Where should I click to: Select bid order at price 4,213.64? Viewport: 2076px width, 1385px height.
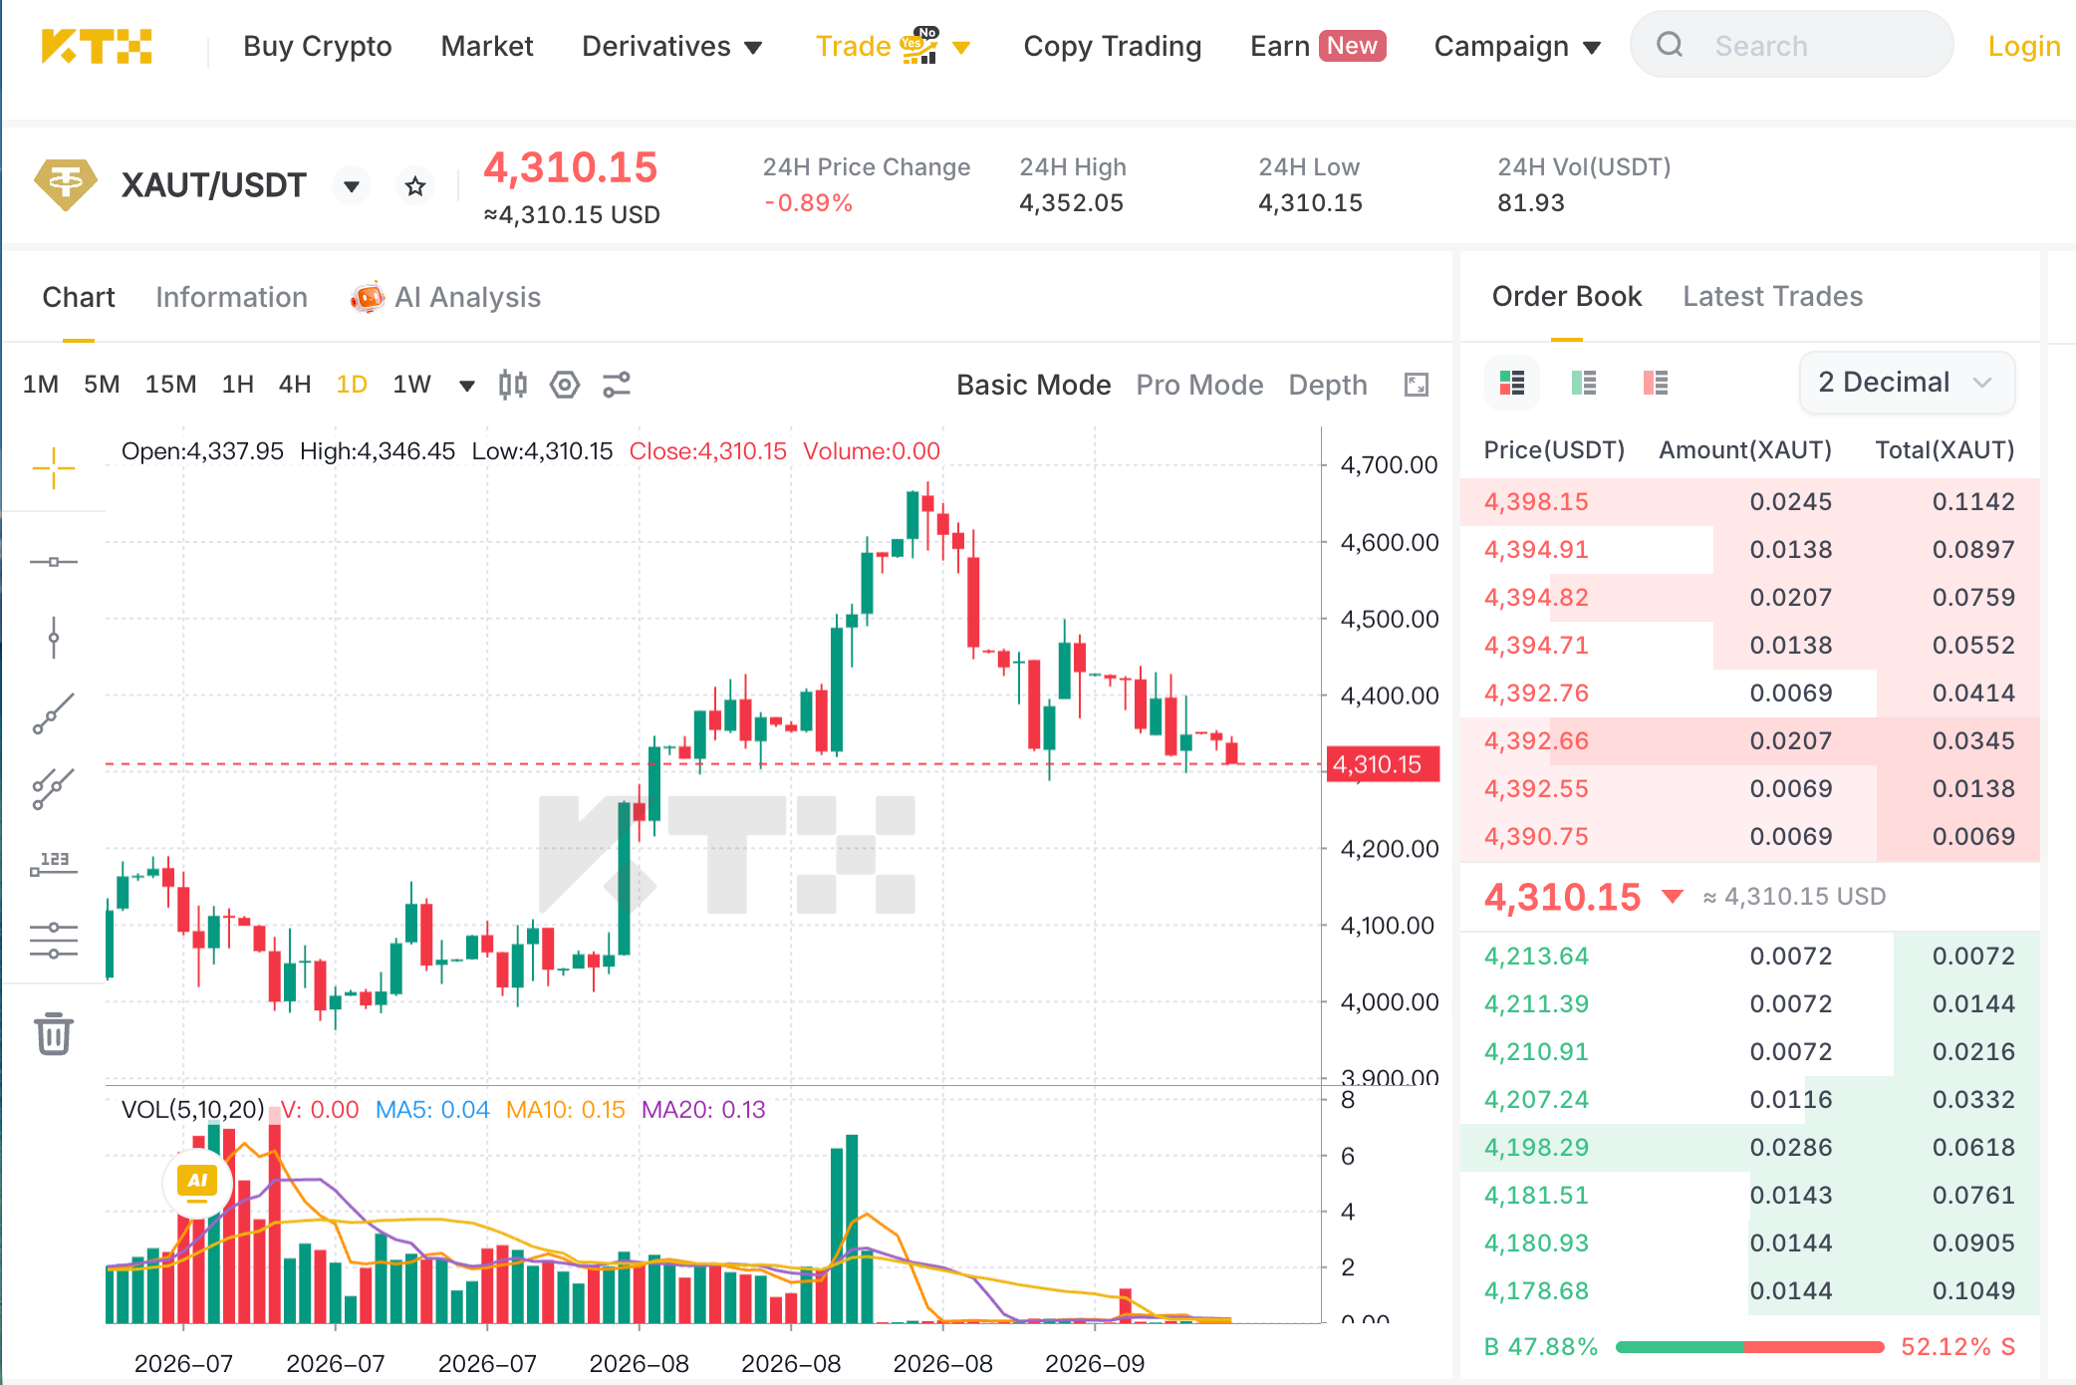(x=1750, y=956)
